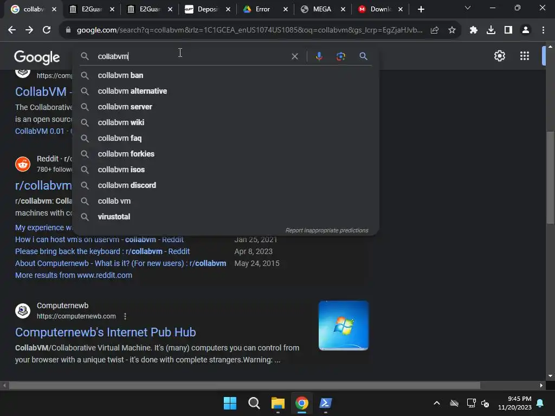Screen dimensions: 555x416
Task: Go forward with the browser forward arrow
Action: pos(29,30)
